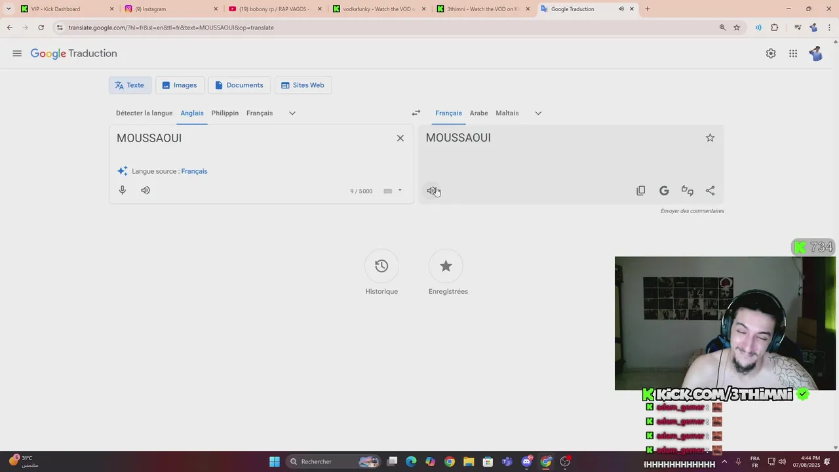Image resolution: width=839 pixels, height=472 pixels.
Task: Select Français as source language
Action: (260, 113)
